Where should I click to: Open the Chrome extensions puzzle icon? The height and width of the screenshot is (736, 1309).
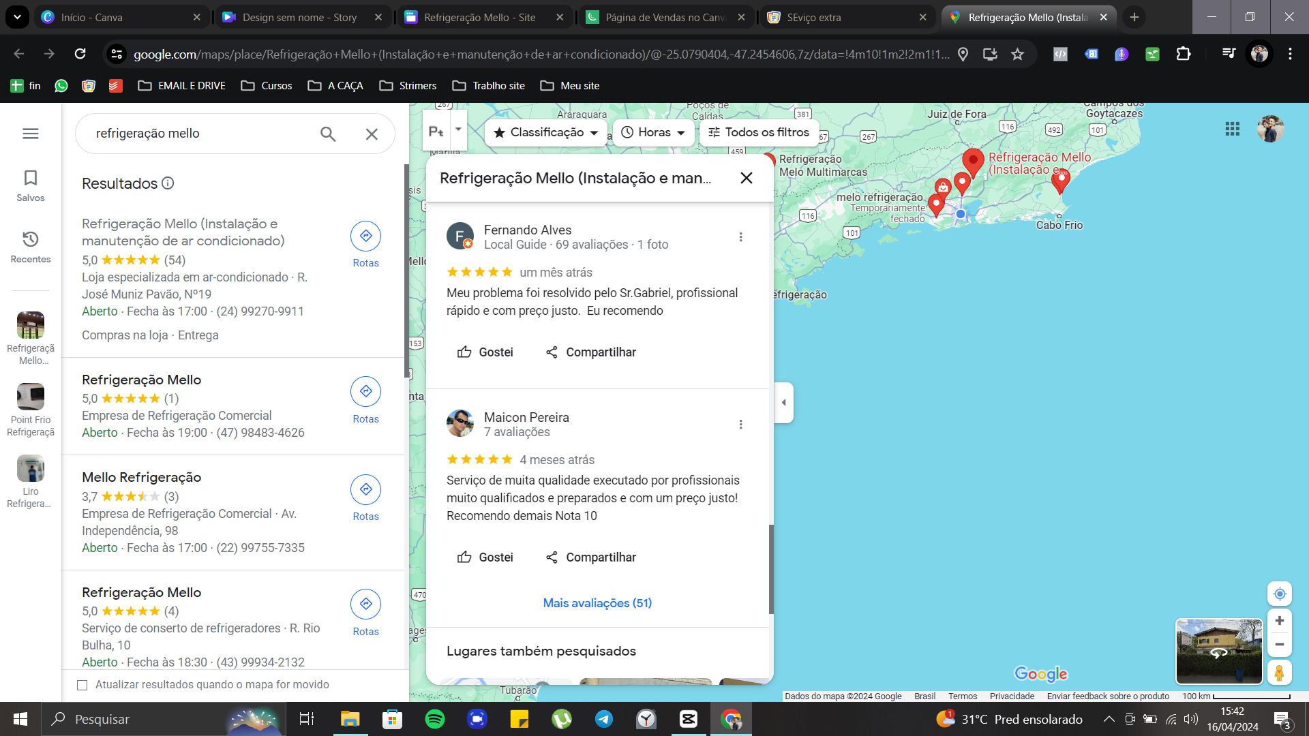pos(1184,54)
